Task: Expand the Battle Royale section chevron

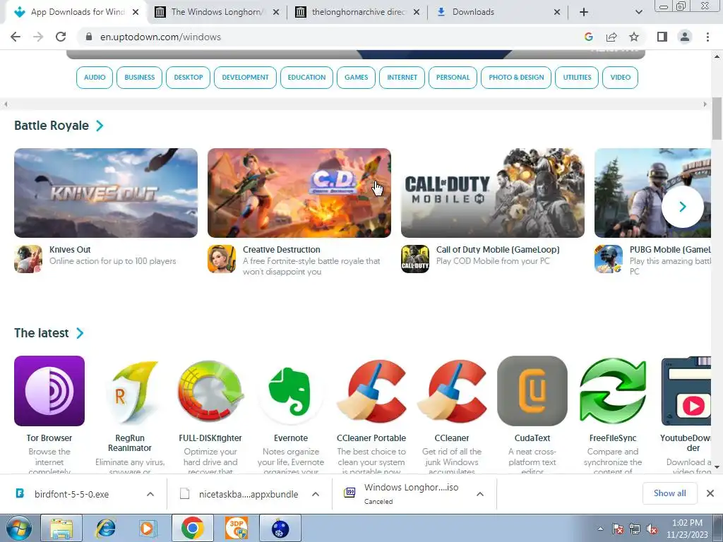Action: tap(100, 126)
